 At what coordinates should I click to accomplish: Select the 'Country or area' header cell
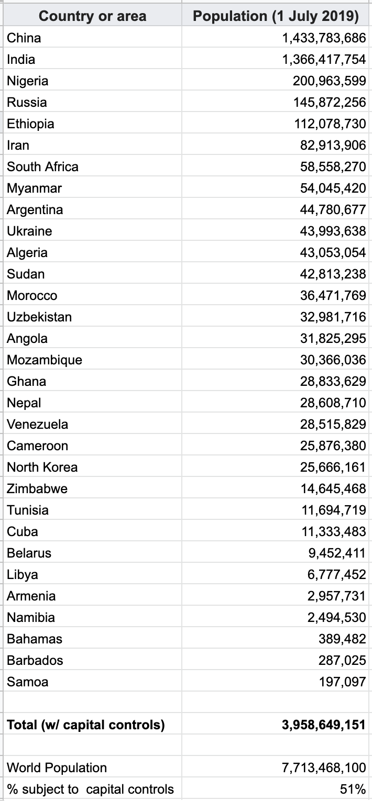coord(92,16)
